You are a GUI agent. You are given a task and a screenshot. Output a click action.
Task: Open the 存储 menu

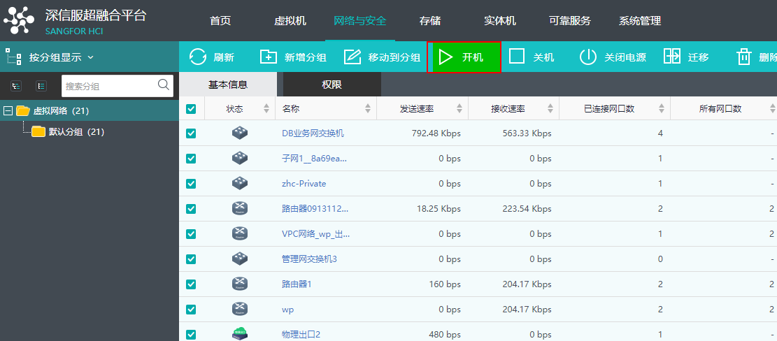point(429,21)
